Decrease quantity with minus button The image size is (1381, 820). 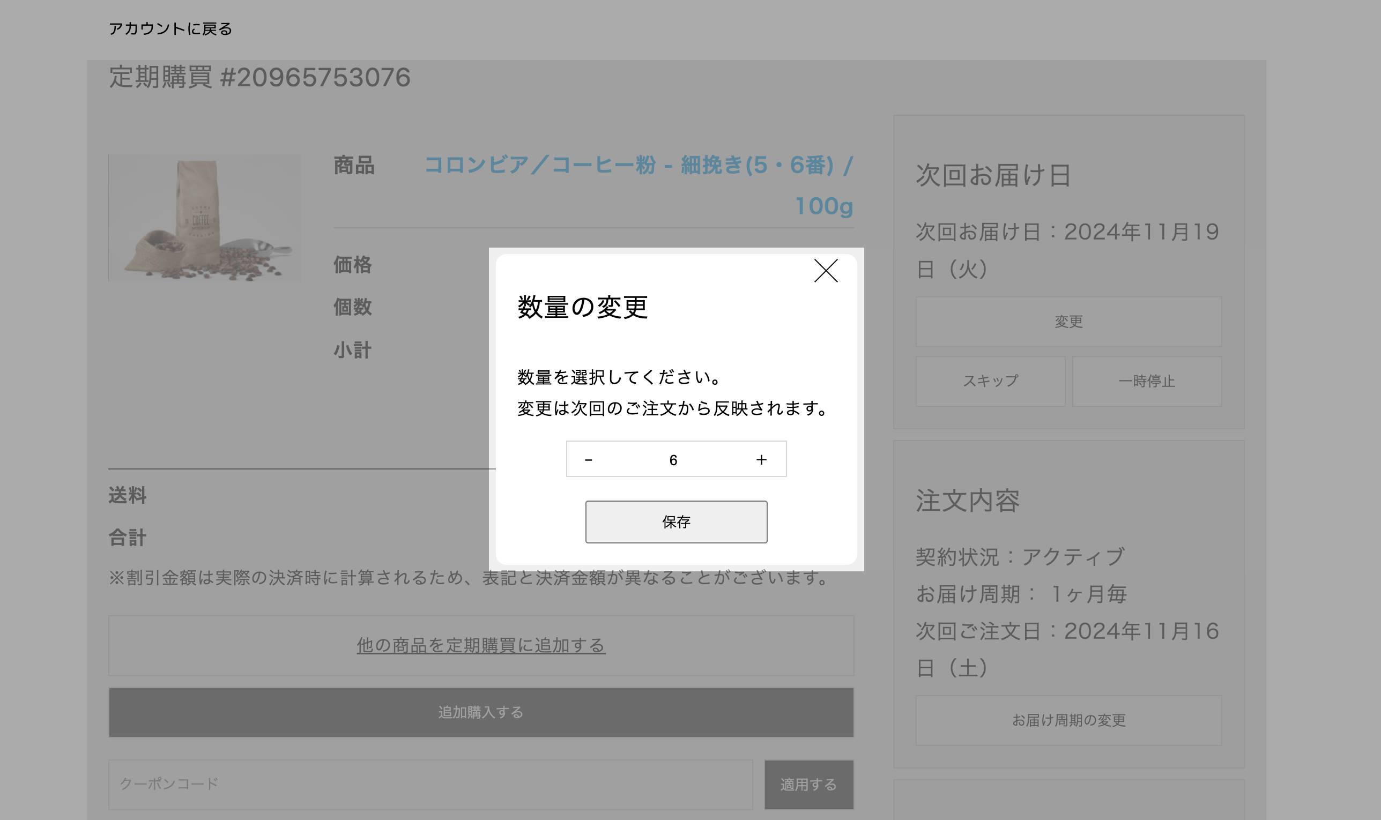(588, 460)
